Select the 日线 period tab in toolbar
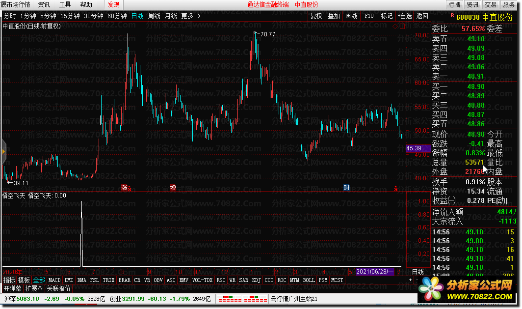The image size is (522, 309). click(137, 16)
